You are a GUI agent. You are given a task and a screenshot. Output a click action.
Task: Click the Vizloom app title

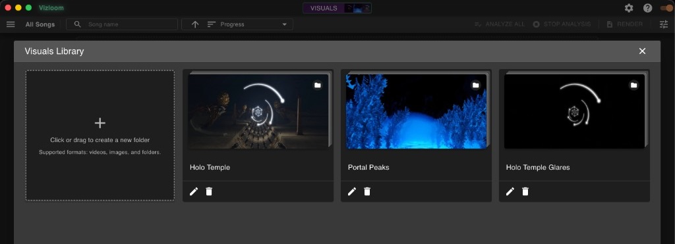pyautogui.click(x=51, y=8)
